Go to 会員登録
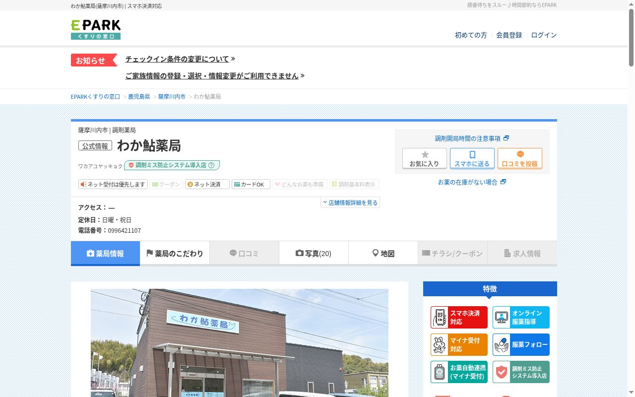 (x=509, y=35)
